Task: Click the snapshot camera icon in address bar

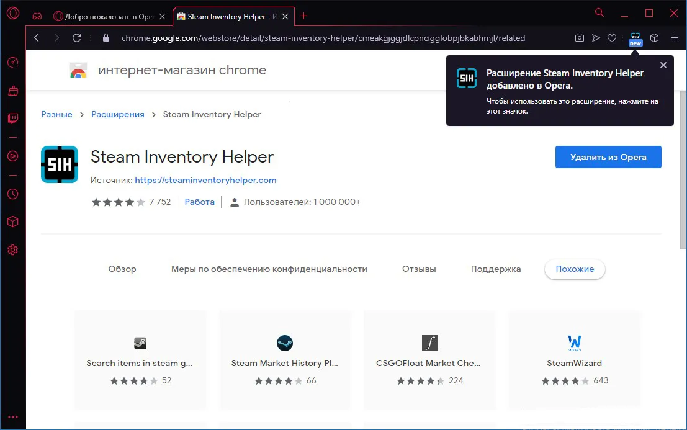Action: coord(579,38)
